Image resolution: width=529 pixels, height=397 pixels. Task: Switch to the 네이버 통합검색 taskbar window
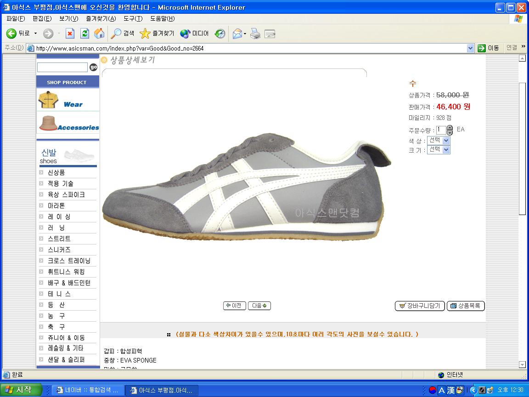(x=88, y=390)
